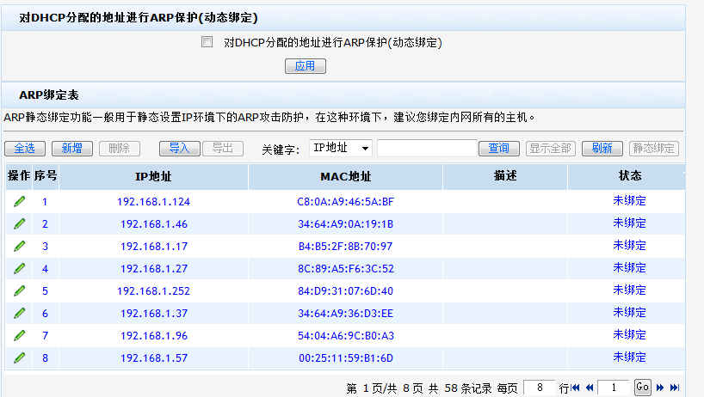Click the 导入 button

179,149
